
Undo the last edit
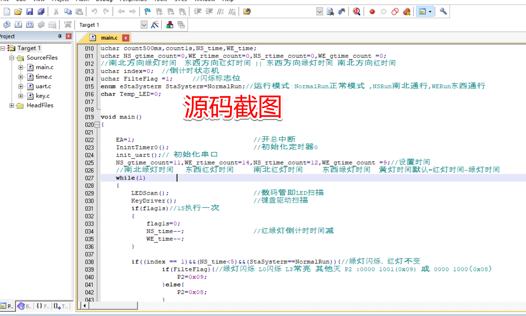click(94, 12)
